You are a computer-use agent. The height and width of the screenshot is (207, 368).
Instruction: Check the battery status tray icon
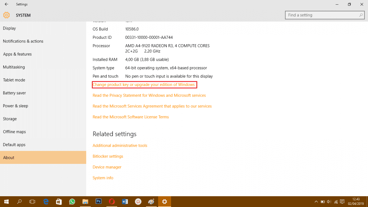[323, 202]
